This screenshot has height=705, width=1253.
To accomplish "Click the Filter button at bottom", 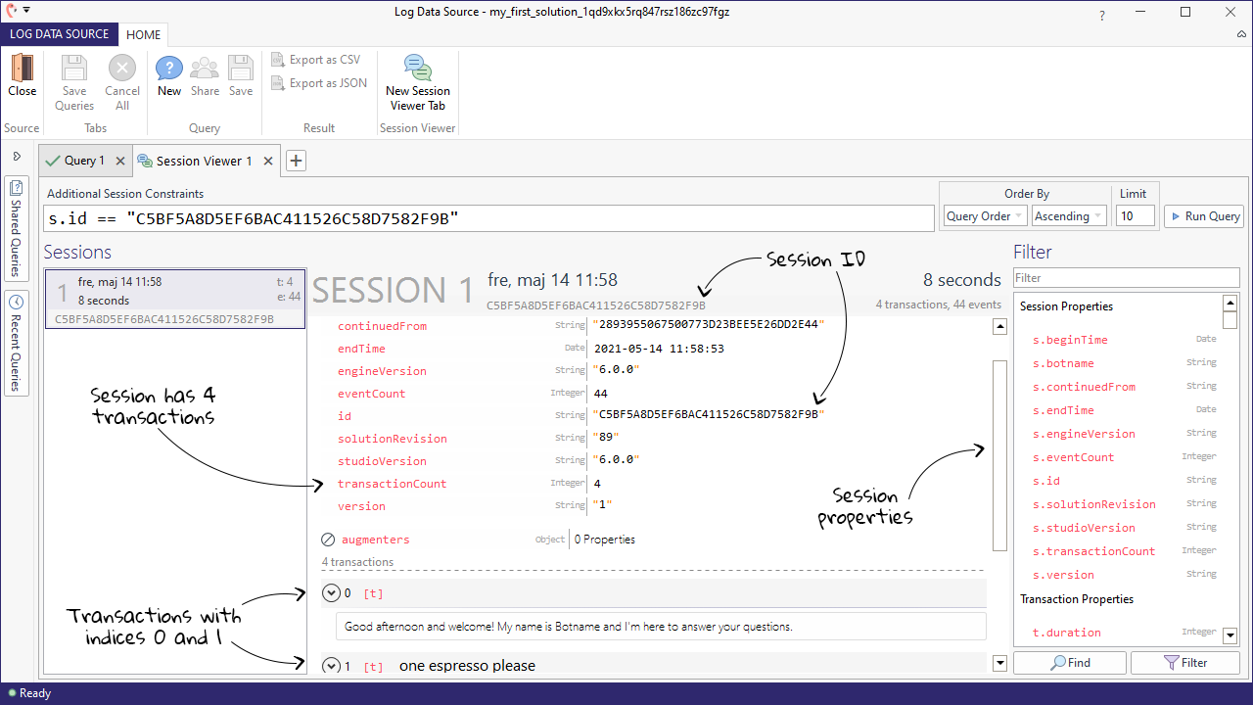I will click(x=1184, y=663).
